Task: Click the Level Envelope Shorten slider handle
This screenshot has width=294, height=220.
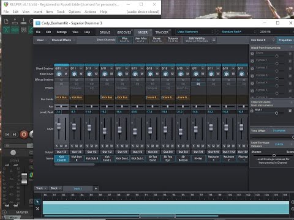Action: click(274, 156)
